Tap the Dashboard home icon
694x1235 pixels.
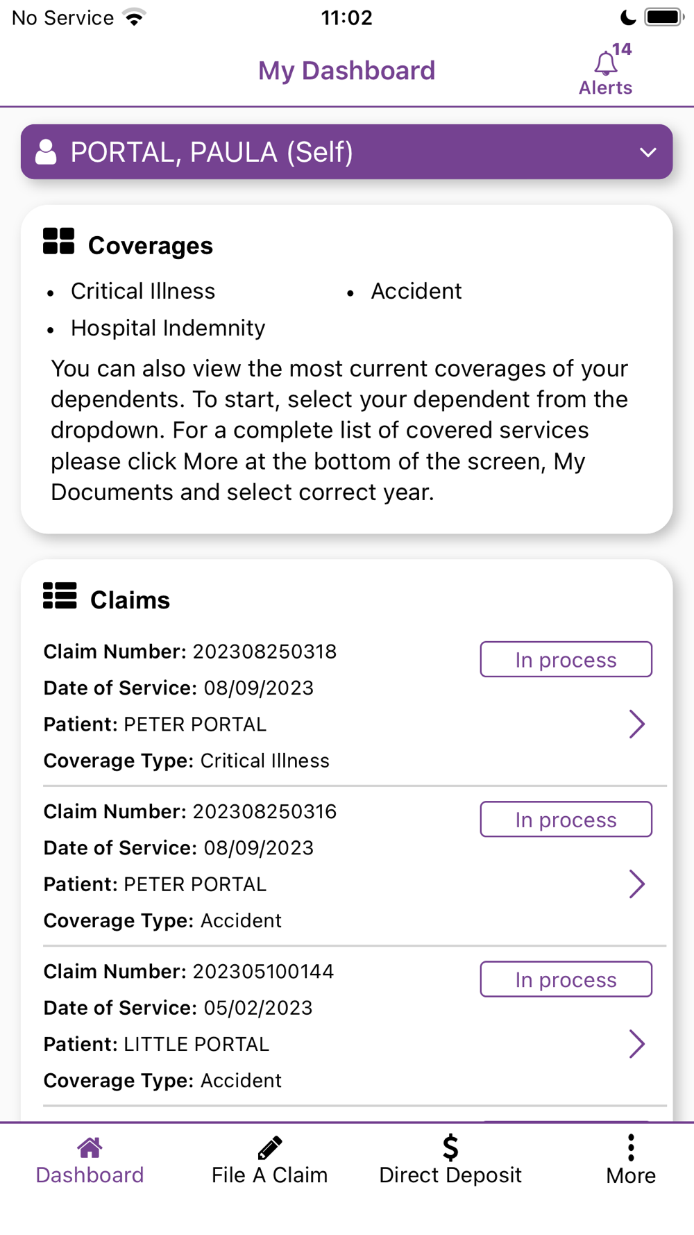click(90, 1147)
